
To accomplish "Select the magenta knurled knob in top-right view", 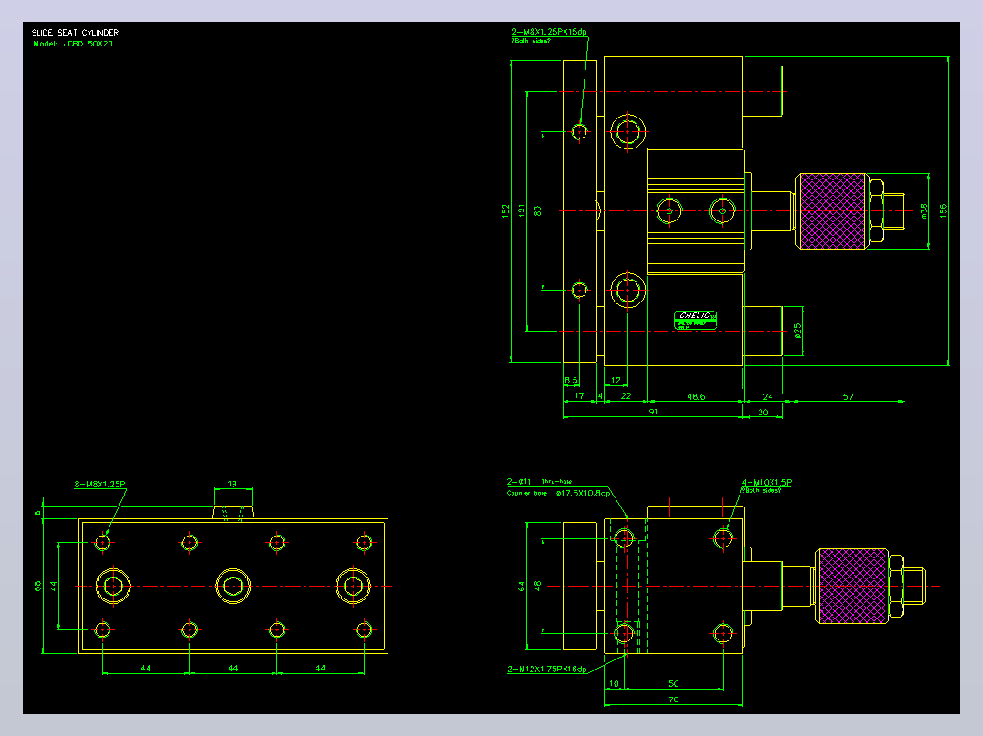I will [833, 211].
